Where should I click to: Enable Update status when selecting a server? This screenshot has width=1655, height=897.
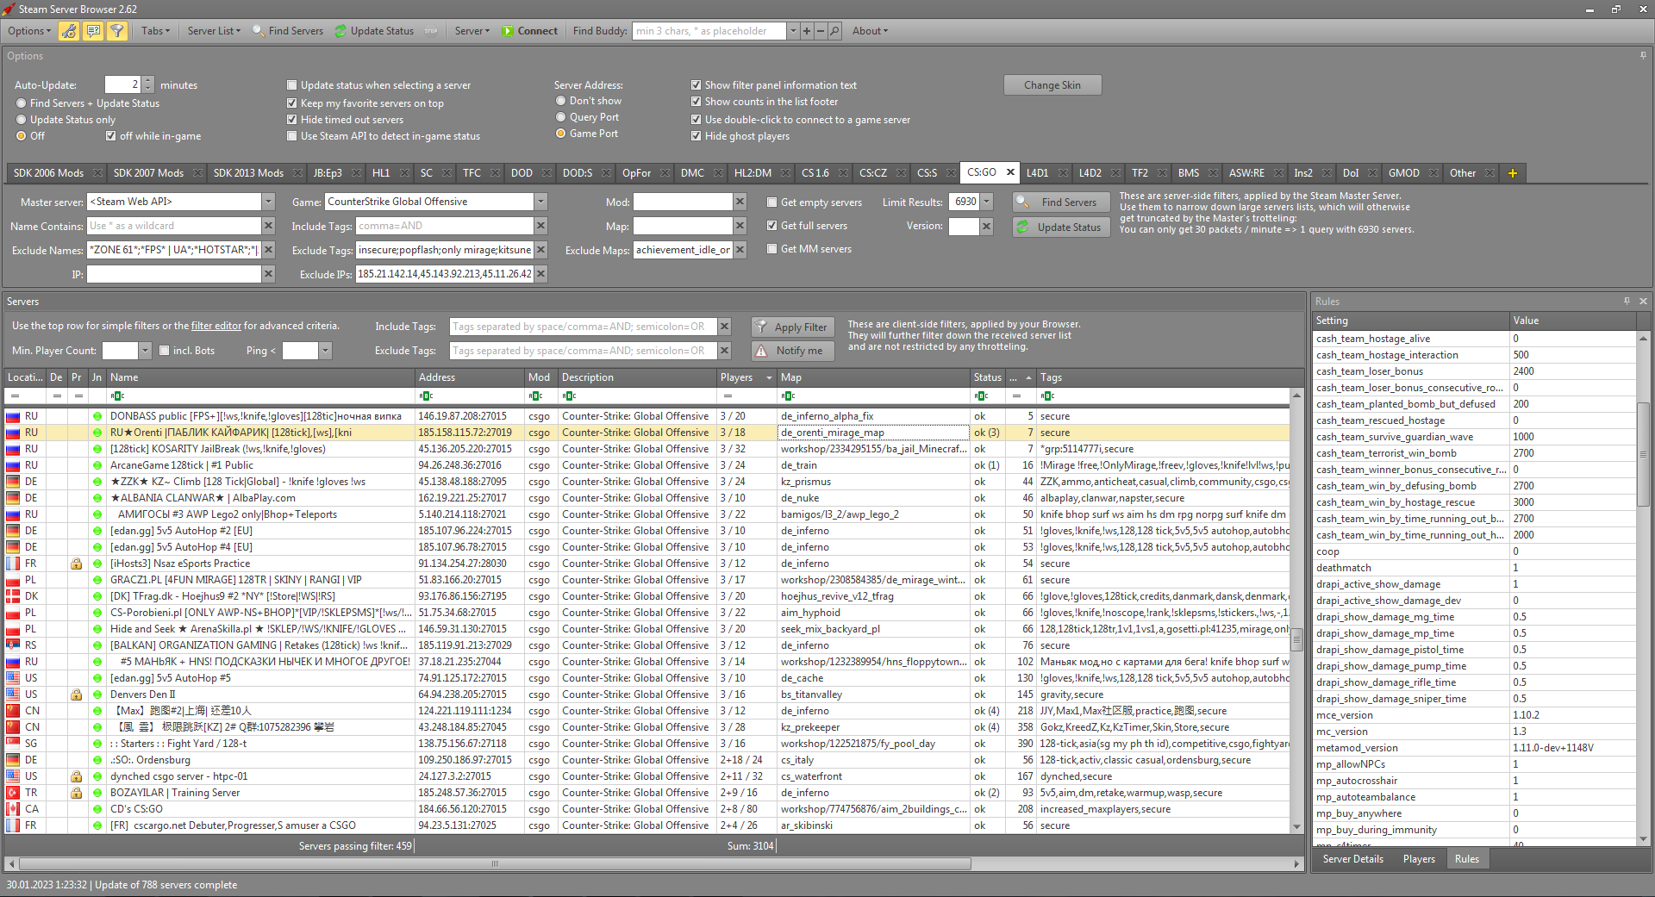click(292, 85)
